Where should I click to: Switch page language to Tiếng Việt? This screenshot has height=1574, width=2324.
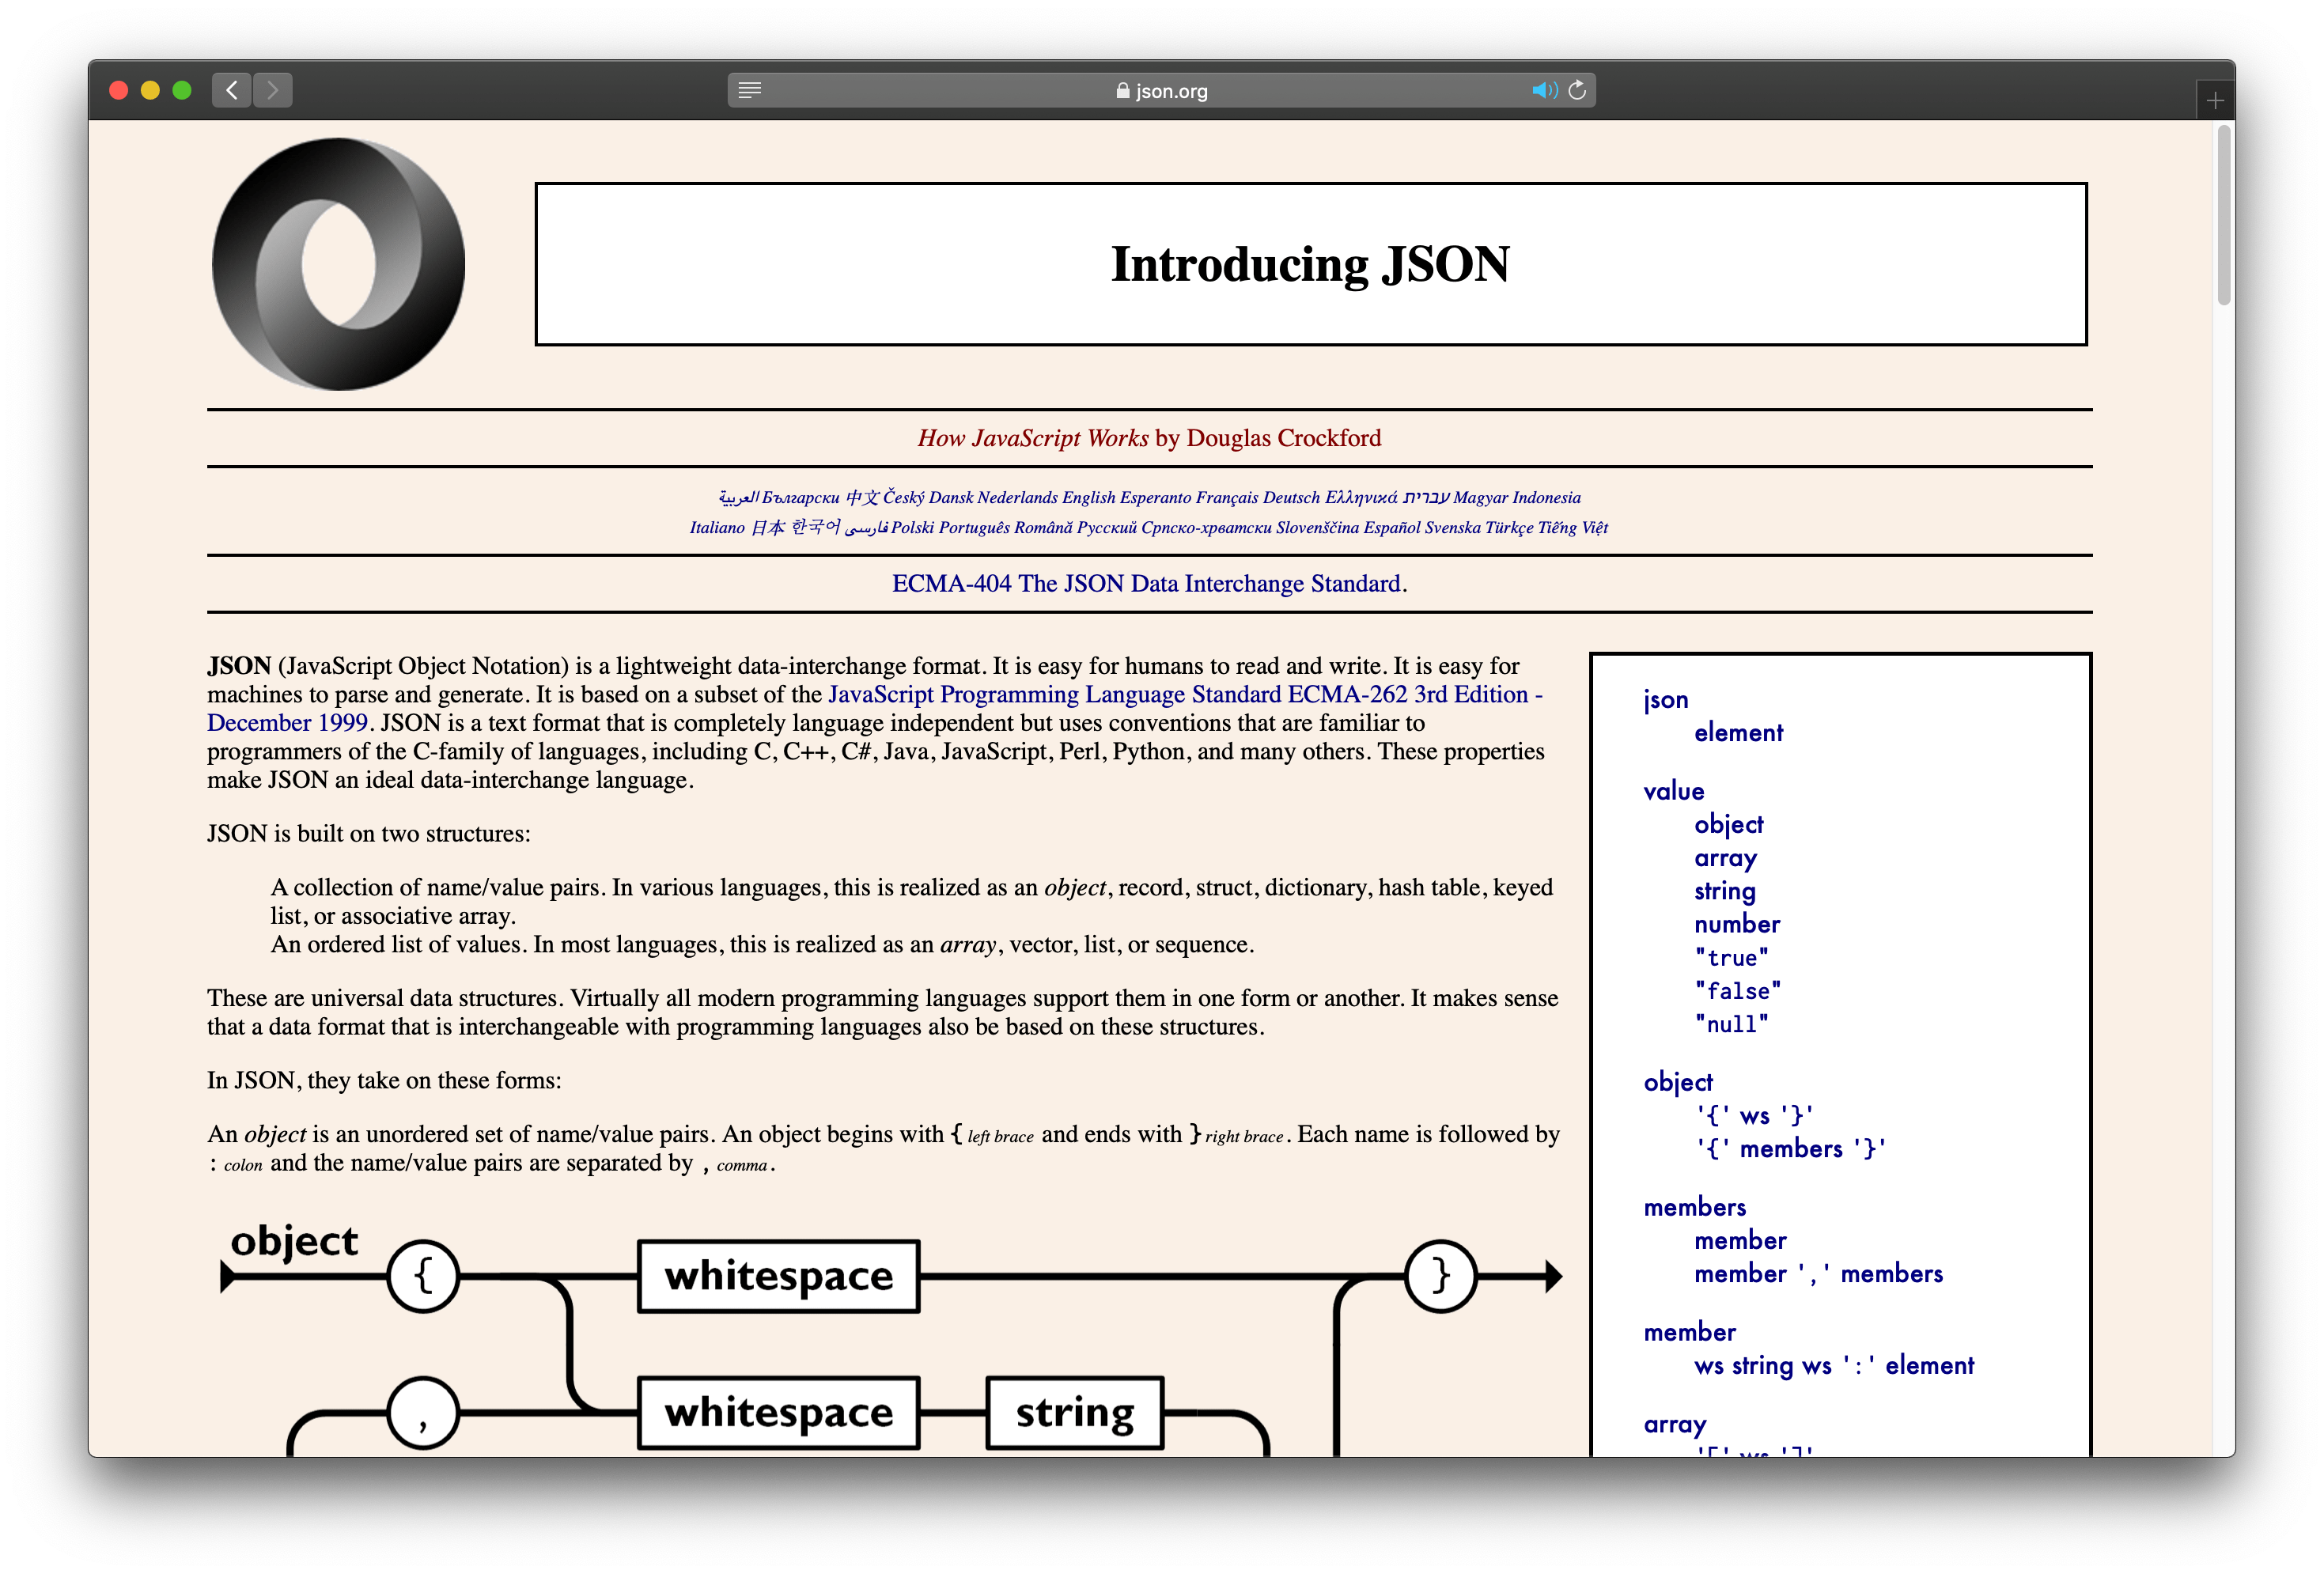click(1572, 528)
